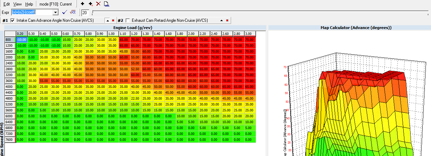Select the 800 RPM row header
The height and width of the screenshot is (156, 431).
point(10,40)
